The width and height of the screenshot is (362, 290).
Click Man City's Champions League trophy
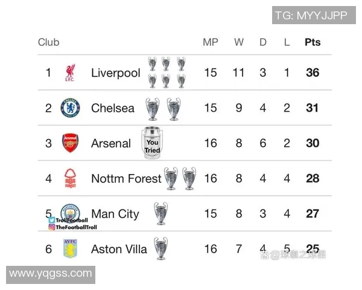[160, 213]
